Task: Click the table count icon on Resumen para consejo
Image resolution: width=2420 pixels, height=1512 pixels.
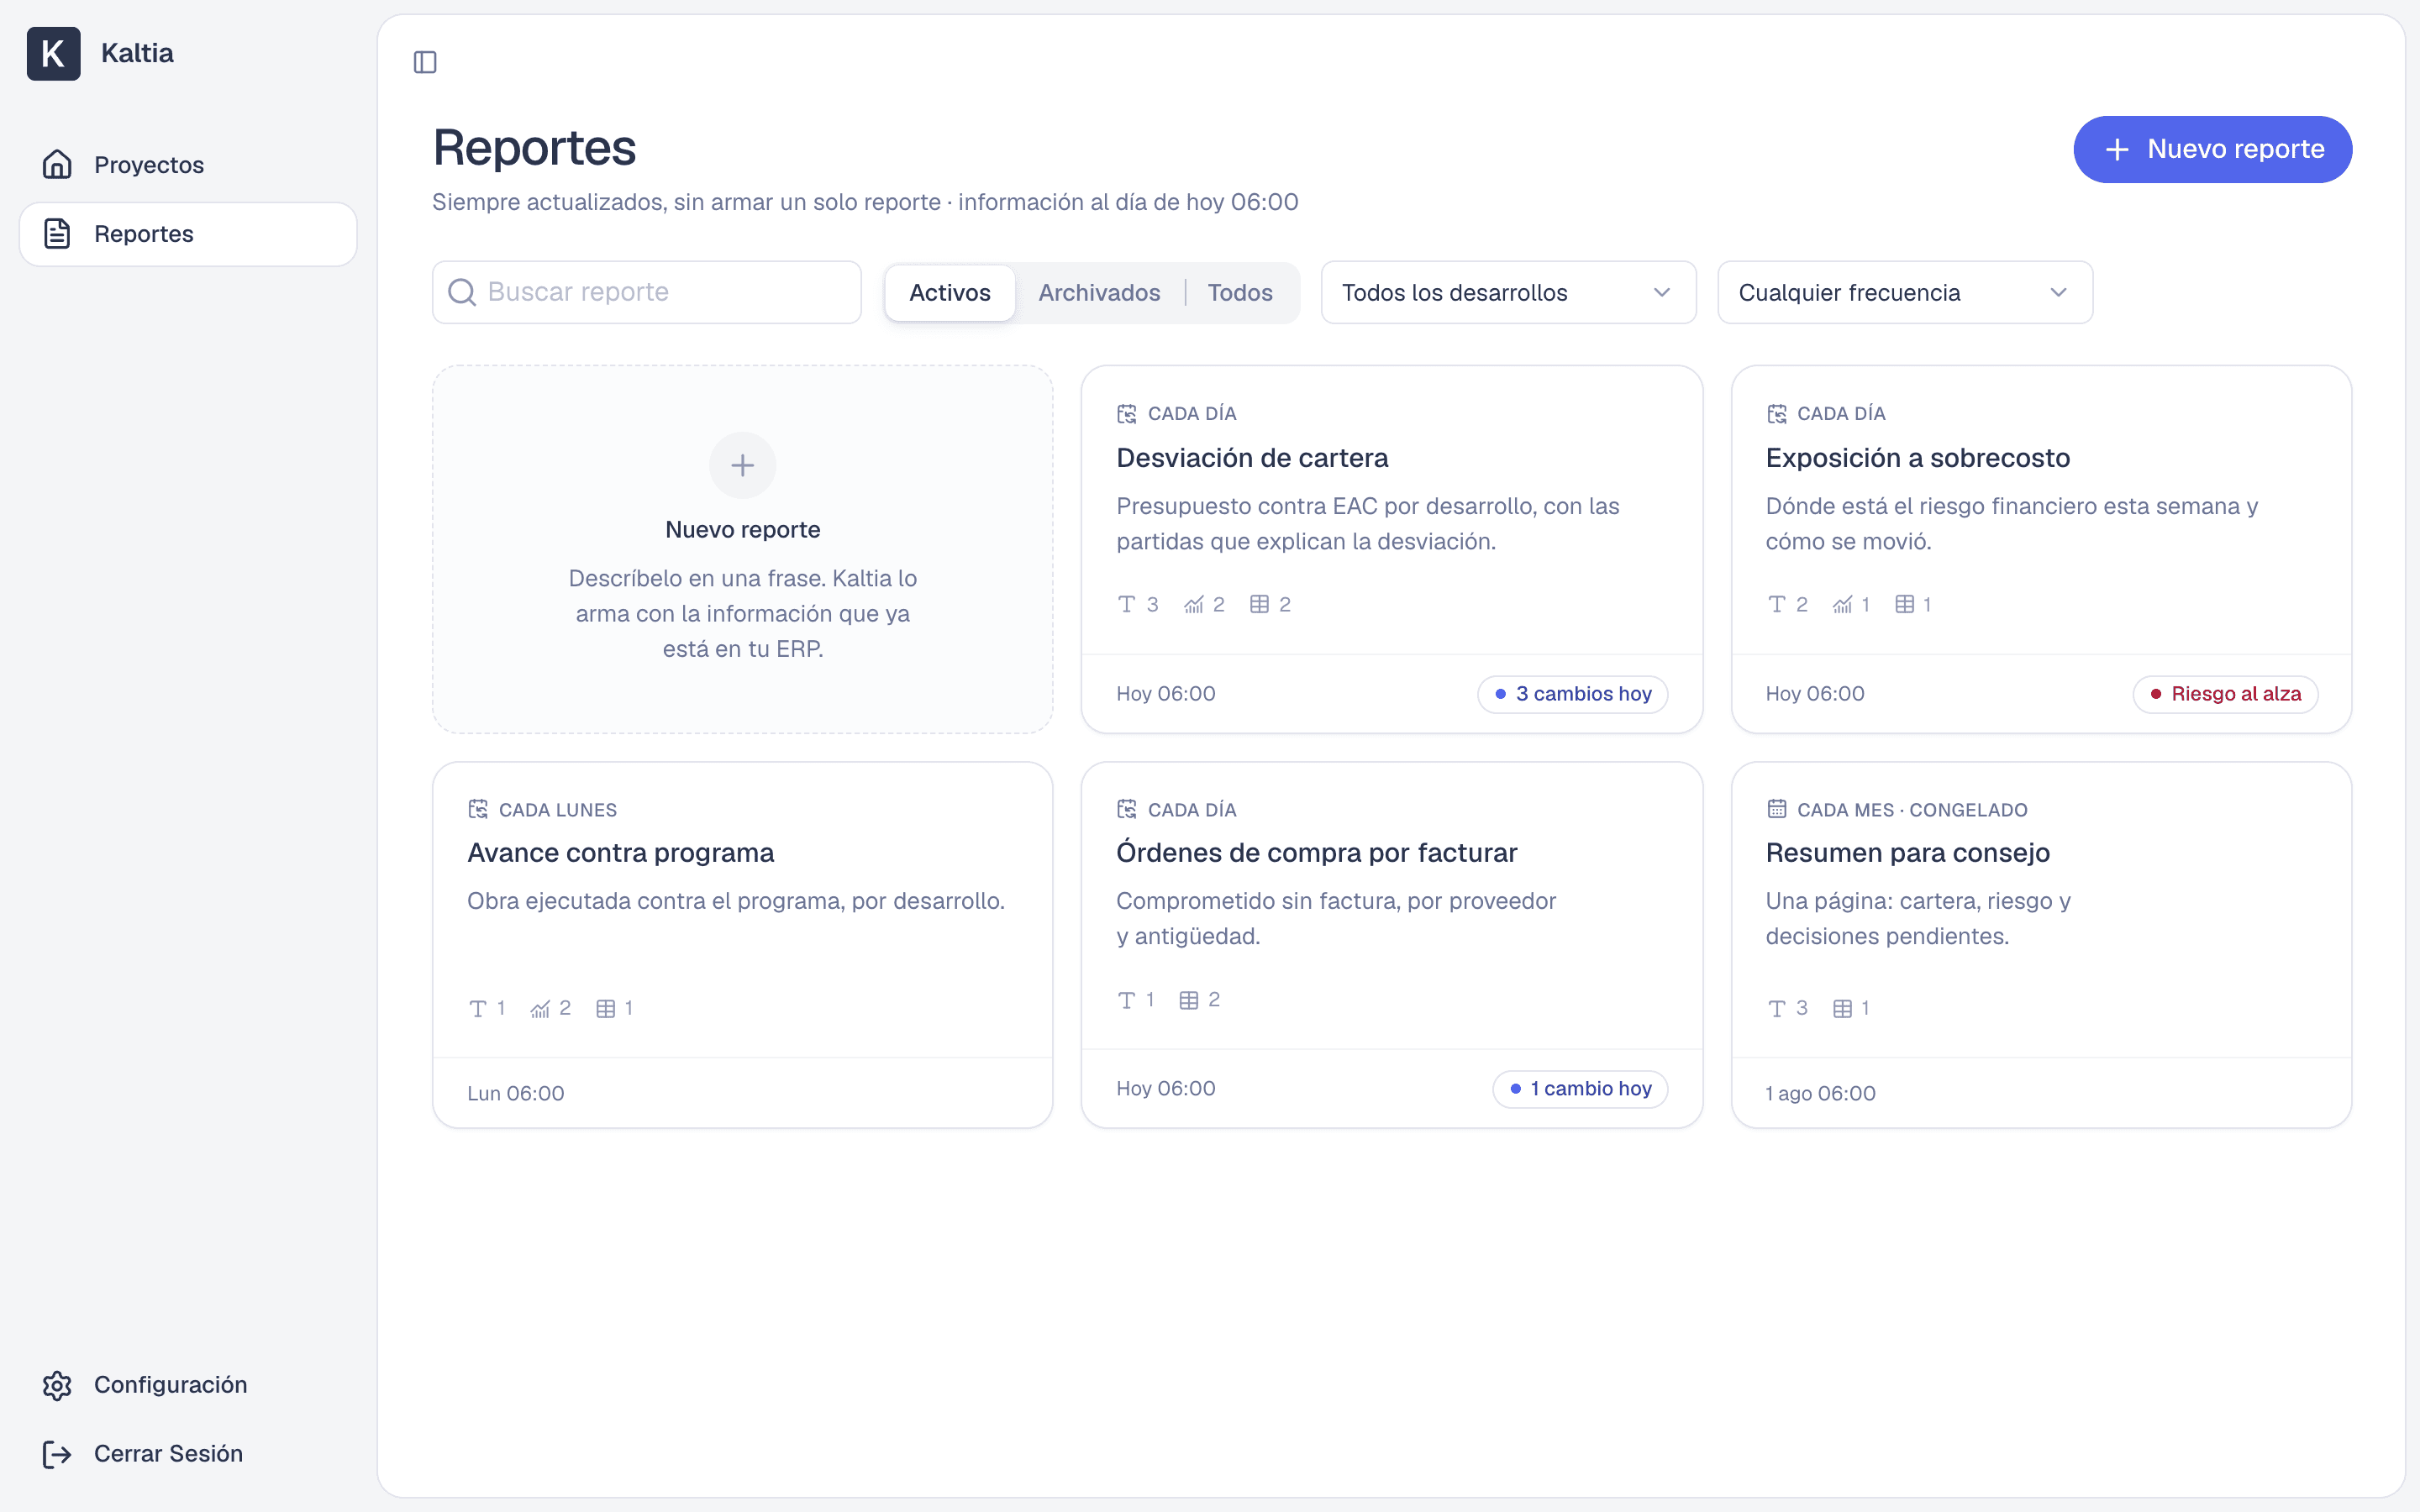Action: [1843, 1008]
